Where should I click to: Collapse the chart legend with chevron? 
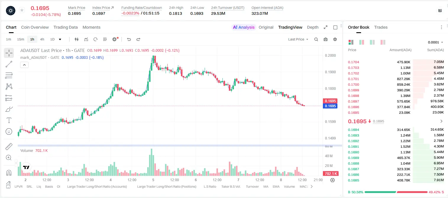point(24,65)
